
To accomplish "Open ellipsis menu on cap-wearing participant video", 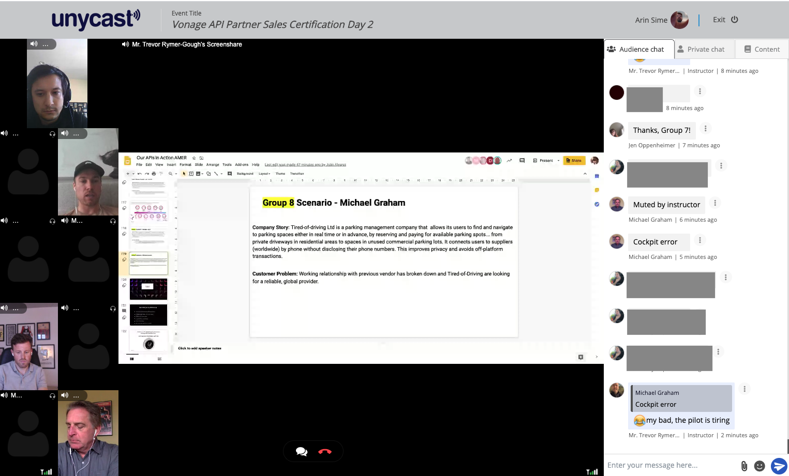I will [x=76, y=134].
